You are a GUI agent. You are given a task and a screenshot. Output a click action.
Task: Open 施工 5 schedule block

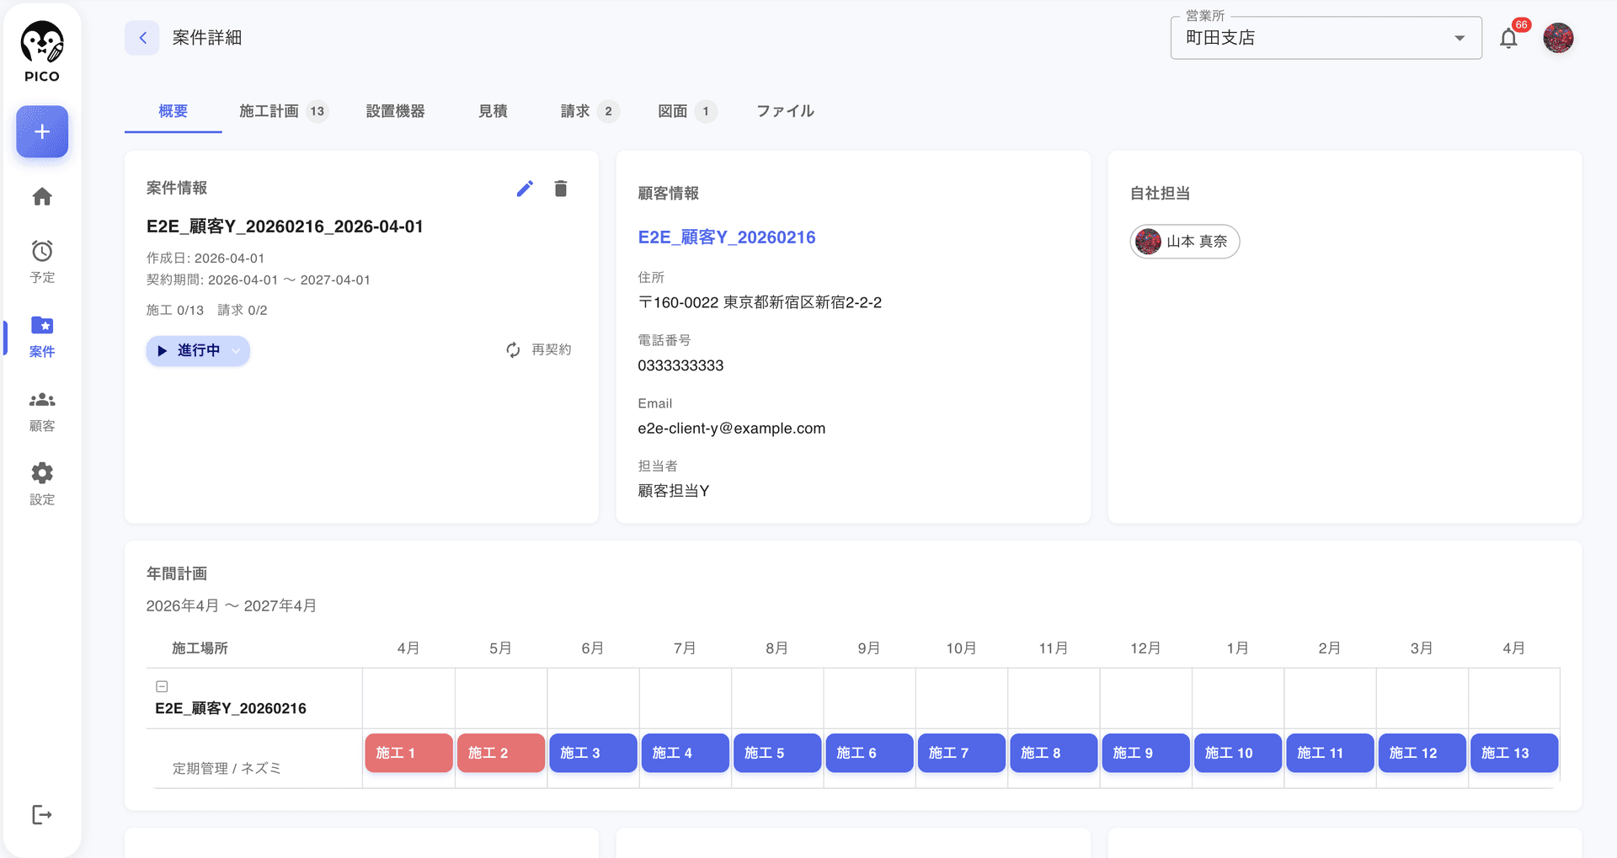click(777, 753)
